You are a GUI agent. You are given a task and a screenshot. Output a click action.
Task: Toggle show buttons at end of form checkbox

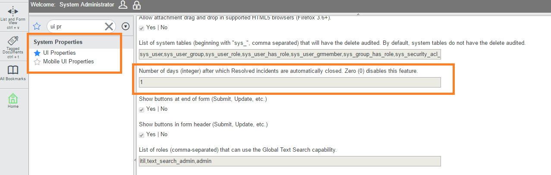tap(142, 109)
